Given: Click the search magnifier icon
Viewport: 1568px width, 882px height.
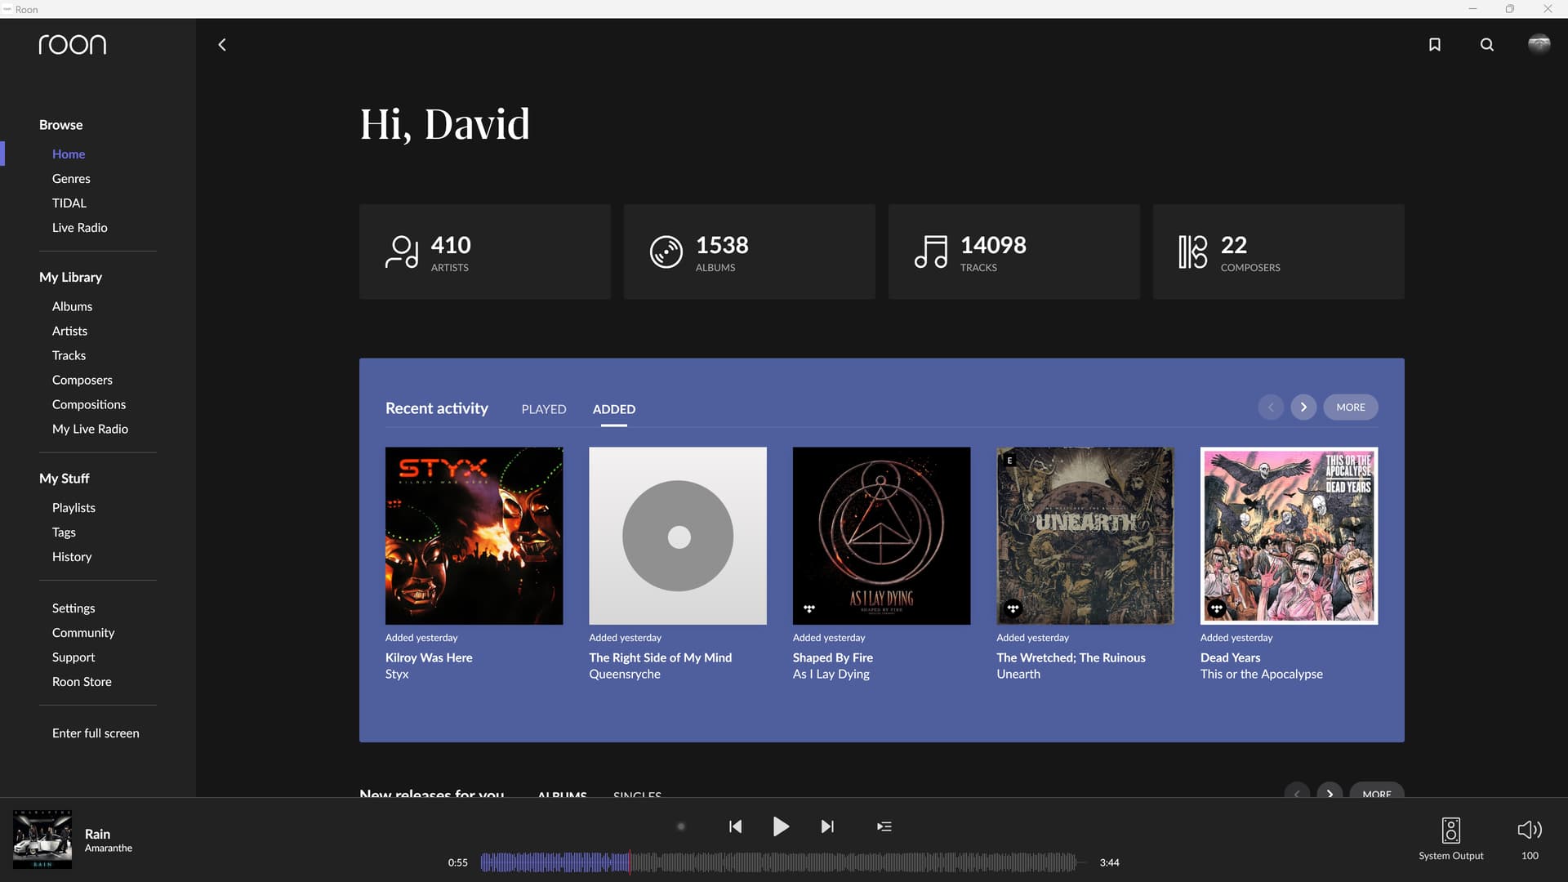Looking at the screenshot, I should pyautogui.click(x=1486, y=45).
